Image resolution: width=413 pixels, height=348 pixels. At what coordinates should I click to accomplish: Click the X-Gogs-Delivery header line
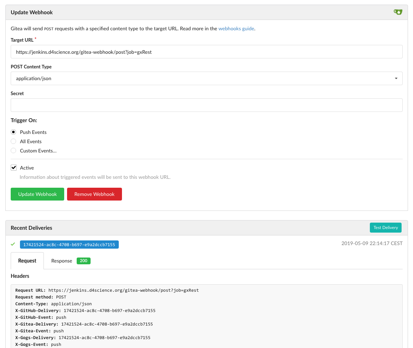coord(83,338)
